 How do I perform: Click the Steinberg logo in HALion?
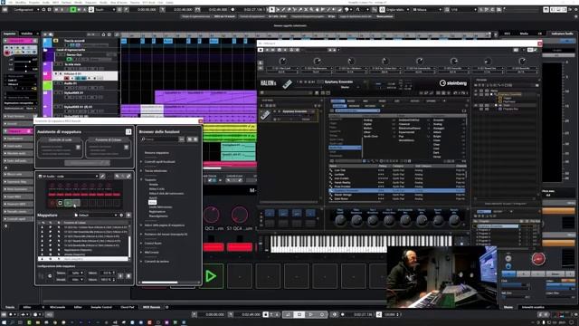(453, 83)
